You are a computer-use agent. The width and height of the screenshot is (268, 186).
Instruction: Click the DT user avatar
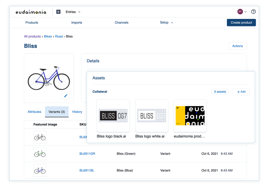[x=240, y=11]
